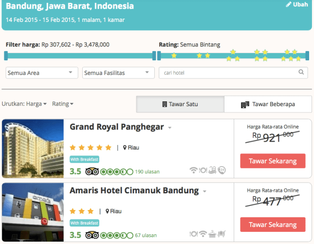
Task: Click the left handle of the star rating slider
Action: (159, 56)
